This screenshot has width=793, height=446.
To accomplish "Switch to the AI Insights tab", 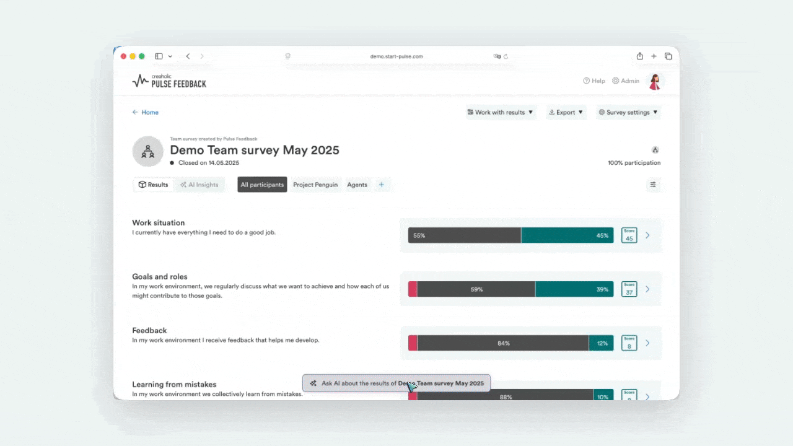I will coord(199,185).
